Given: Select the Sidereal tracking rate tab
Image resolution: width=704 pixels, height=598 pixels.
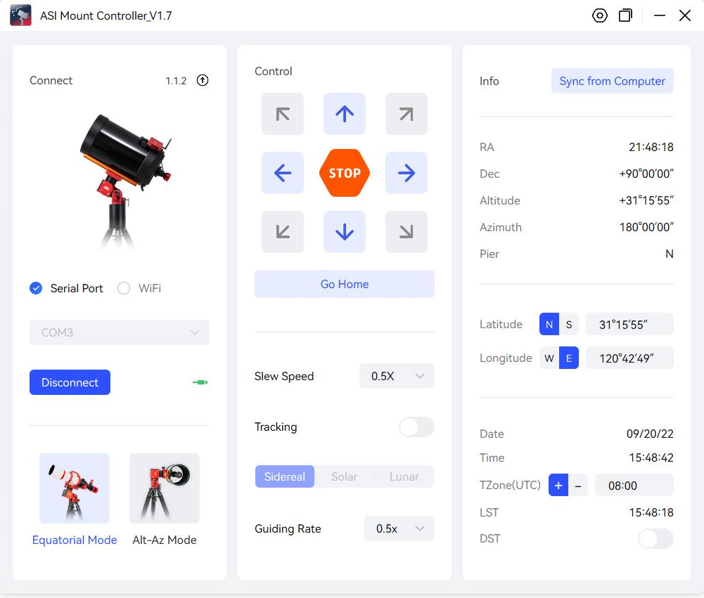Looking at the screenshot, I should pyautogui.click(x=285, y=476).
